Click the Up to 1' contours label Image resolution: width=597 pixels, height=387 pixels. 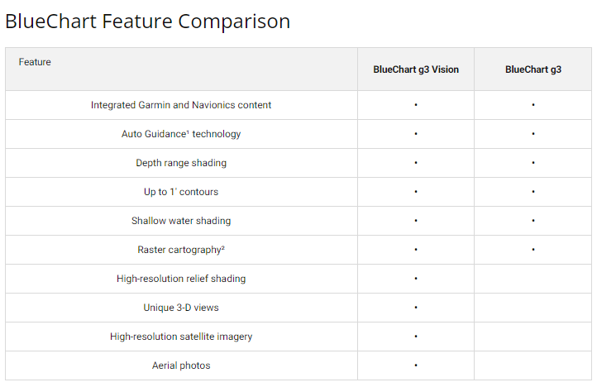[x=181, y=192]
